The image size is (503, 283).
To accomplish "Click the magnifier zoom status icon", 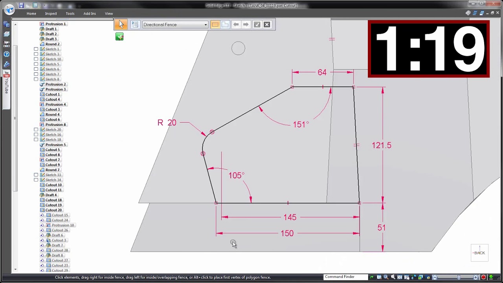I will pyautogui.click(x=386, y=277).
